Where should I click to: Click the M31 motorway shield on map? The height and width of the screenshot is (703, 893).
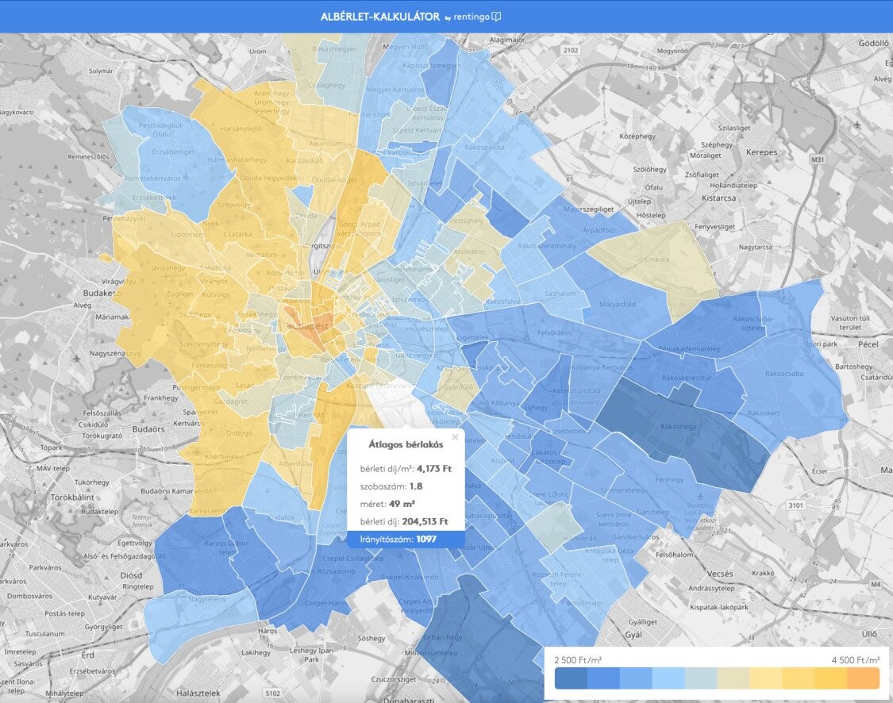coord(818,159)
